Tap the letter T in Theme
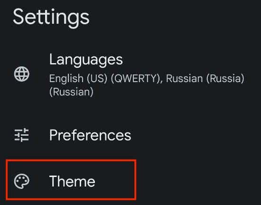Viewport: 261px width, 205px height. 54,181
